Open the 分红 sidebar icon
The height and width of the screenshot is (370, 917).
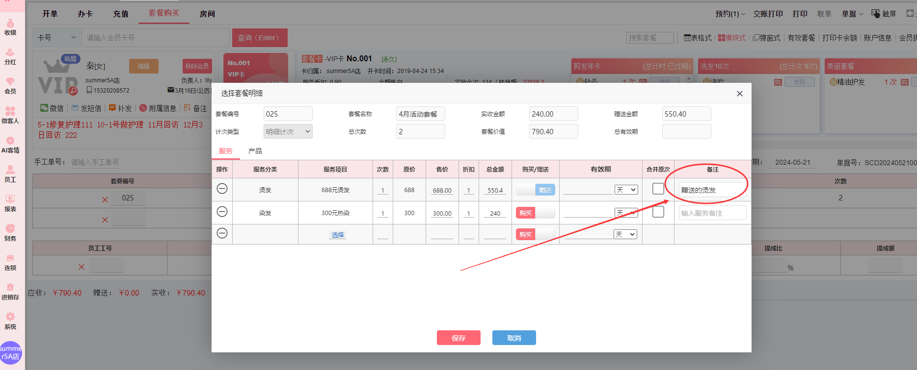[x=10, y=57]
